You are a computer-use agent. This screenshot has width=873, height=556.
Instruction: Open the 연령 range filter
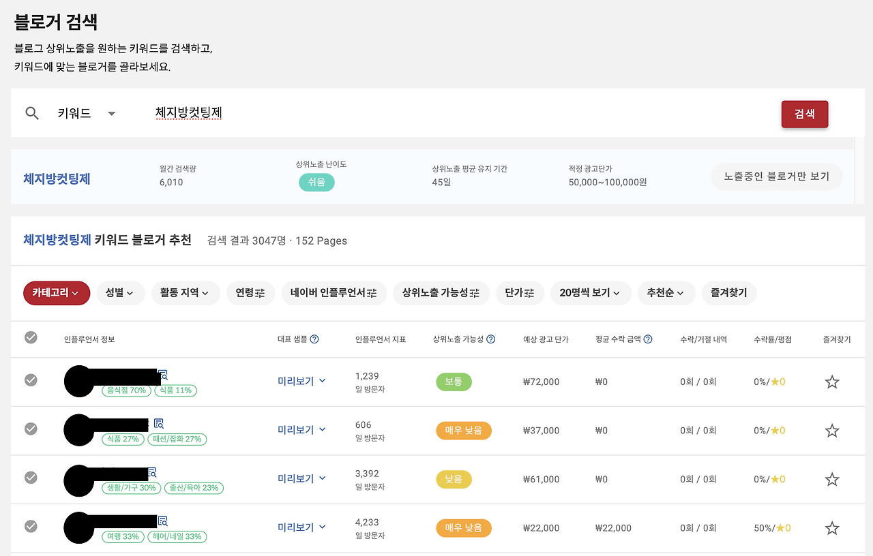(250, 293)
